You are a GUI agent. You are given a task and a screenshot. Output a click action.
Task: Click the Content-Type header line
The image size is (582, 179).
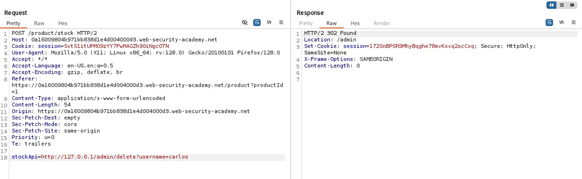point(88,98)
